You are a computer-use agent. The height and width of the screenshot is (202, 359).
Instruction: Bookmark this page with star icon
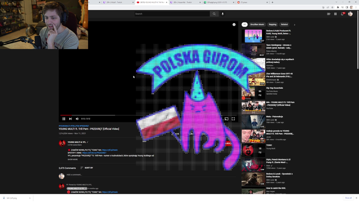click(333, 7)
